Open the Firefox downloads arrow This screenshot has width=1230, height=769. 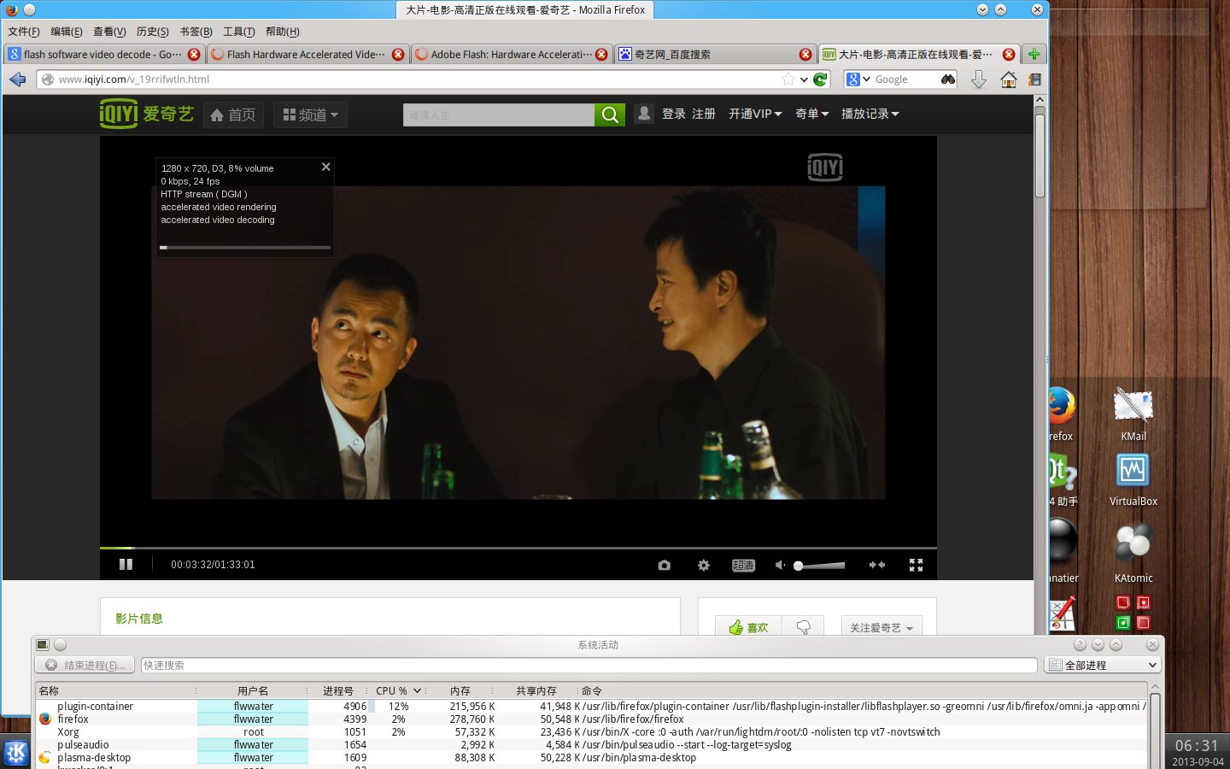coord(979,79)
